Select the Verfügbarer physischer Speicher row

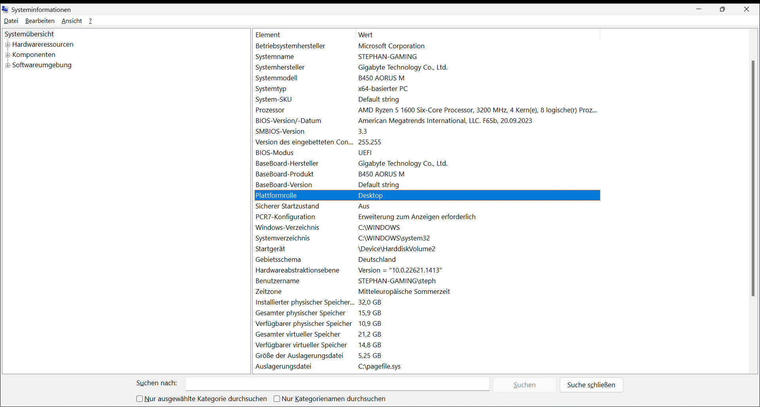[x=427, y=324]
